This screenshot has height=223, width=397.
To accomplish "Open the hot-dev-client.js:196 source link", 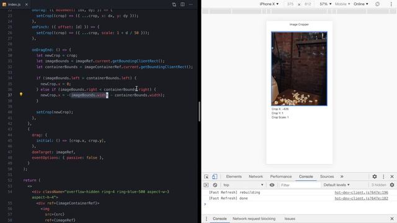I will [361, 193].
